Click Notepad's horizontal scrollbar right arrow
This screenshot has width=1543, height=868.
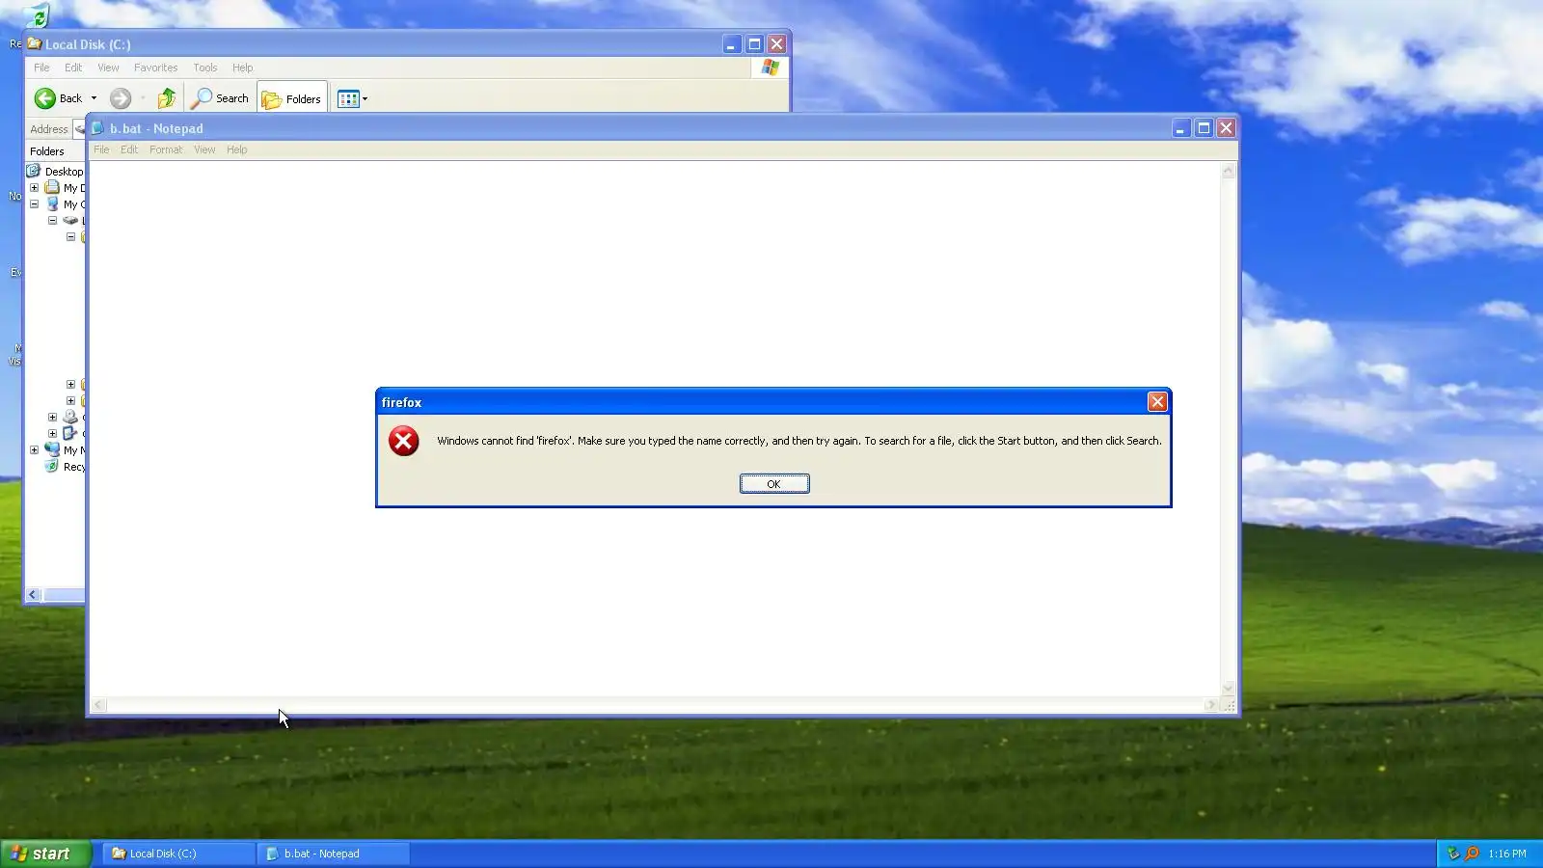point(1210,705)
